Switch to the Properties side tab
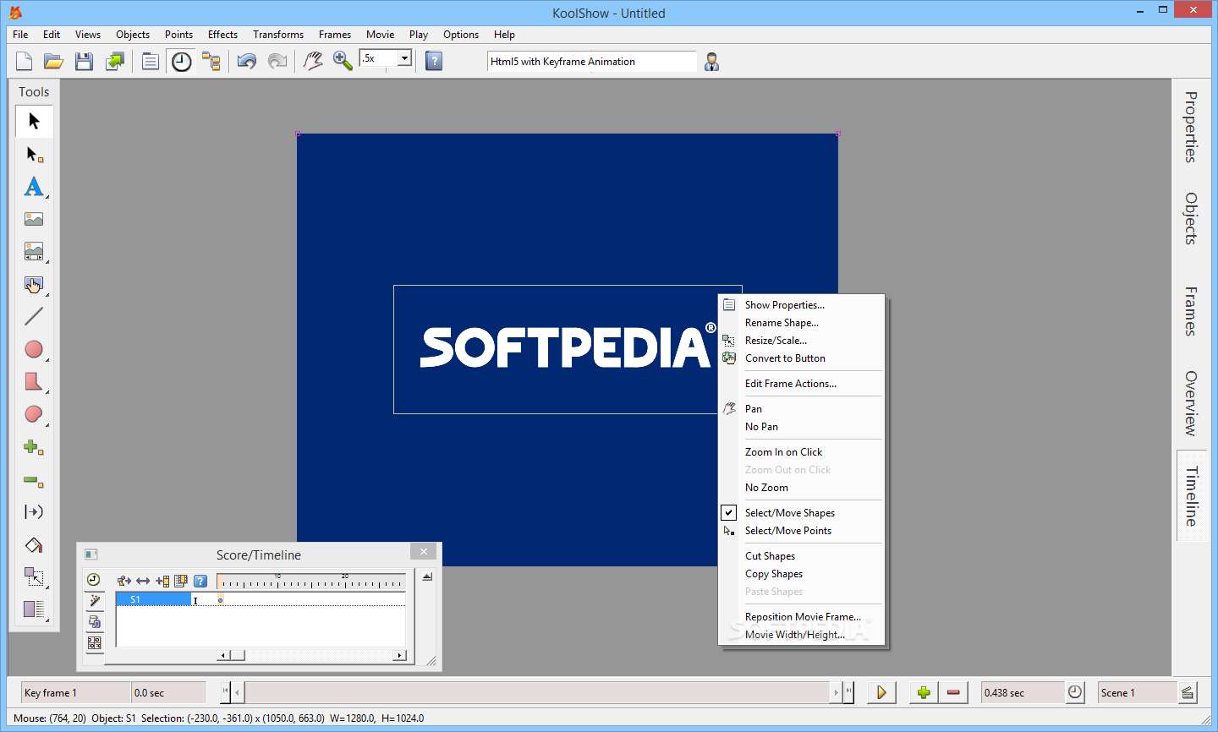The image size is (1218, 732). point(1191,127)
